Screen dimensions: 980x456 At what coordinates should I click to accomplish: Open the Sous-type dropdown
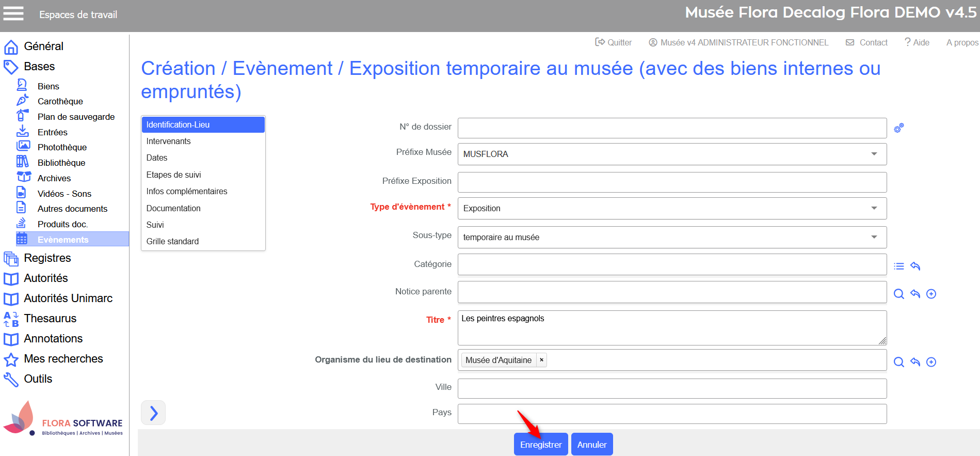point(874,237)
